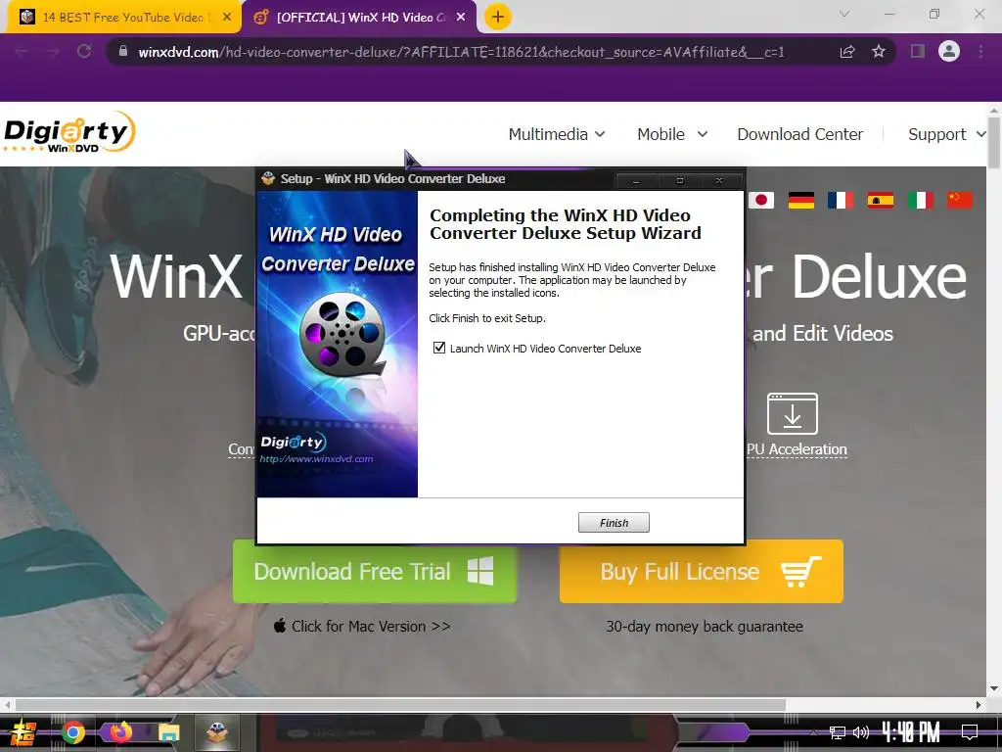Click the 4:48 PM clock
This screenshot has height=752, width=1002.
pos(911,732)
